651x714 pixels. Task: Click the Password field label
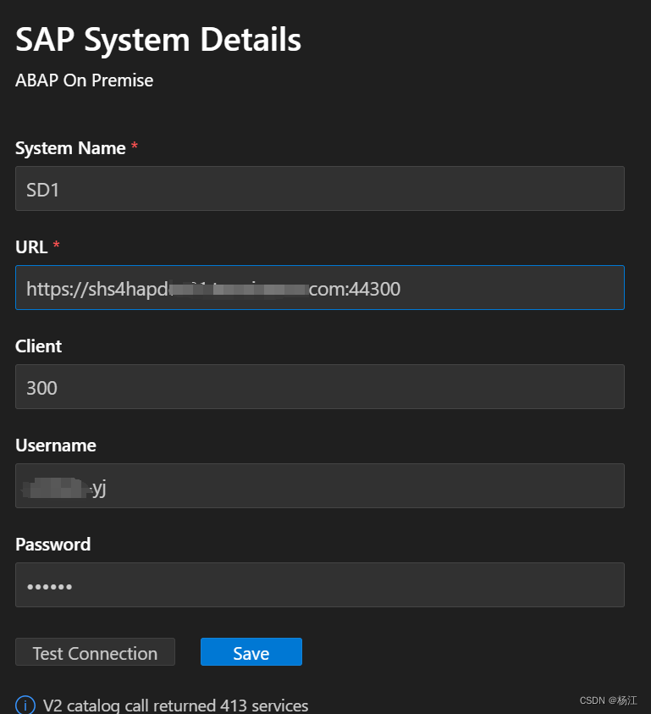[x=52, y=544]
